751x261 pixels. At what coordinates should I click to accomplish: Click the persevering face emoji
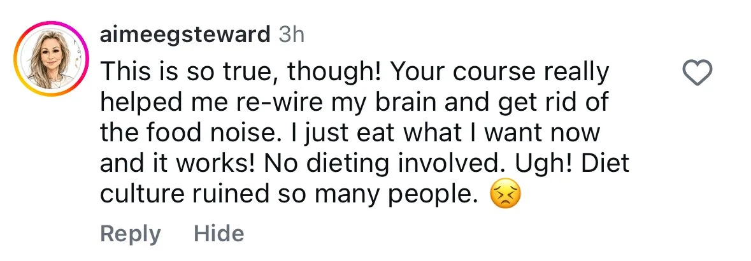(505, 197)
